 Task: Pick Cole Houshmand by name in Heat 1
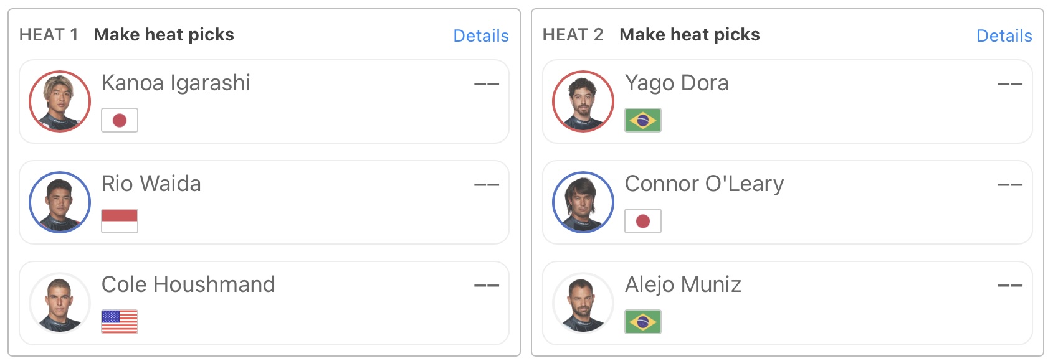(x=188, y=284)
